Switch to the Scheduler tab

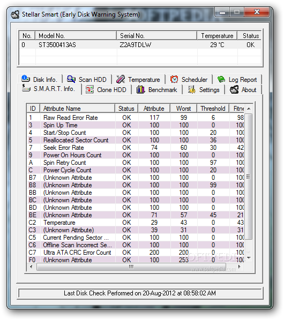189,79
